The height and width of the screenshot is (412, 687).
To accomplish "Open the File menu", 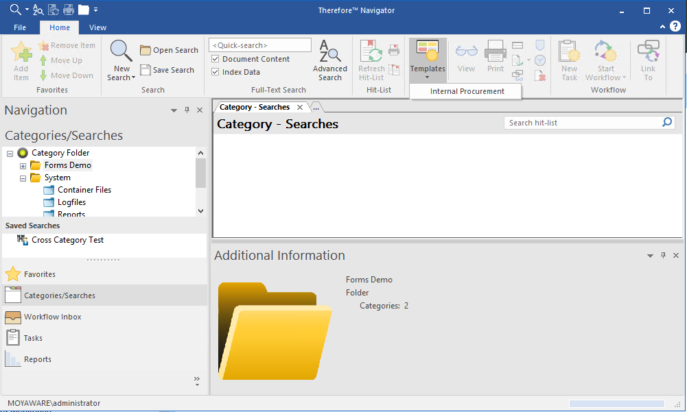I will tap(19, 27).
